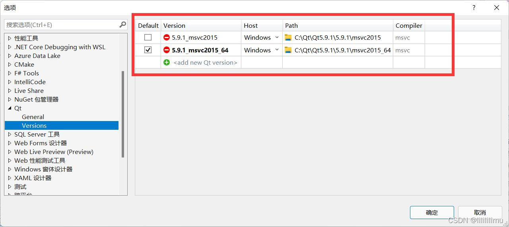Select XAML 设计器 category

click(x=33, y=178)
